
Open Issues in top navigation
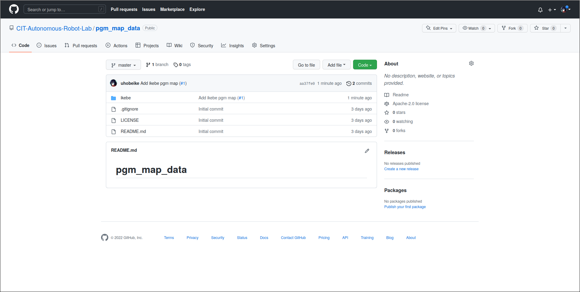pyautogui.click(x=149, y=9)
